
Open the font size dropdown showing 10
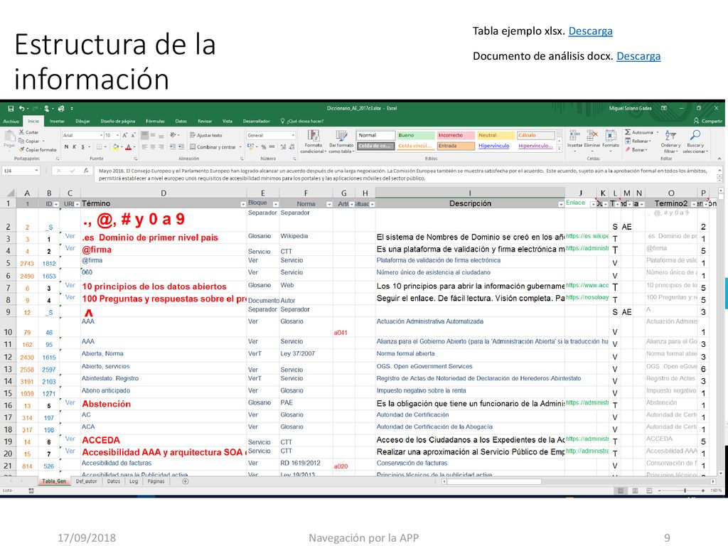(117, 135)
